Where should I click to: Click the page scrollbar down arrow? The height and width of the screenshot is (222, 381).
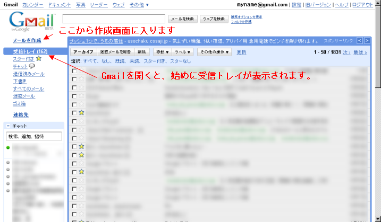(378, 219)
